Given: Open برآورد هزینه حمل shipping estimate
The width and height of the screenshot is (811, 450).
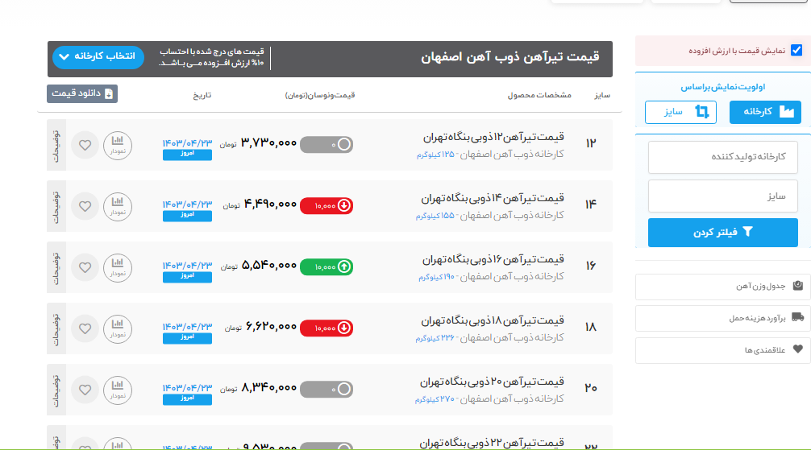Looking at the screenshot, I should 722,318.
